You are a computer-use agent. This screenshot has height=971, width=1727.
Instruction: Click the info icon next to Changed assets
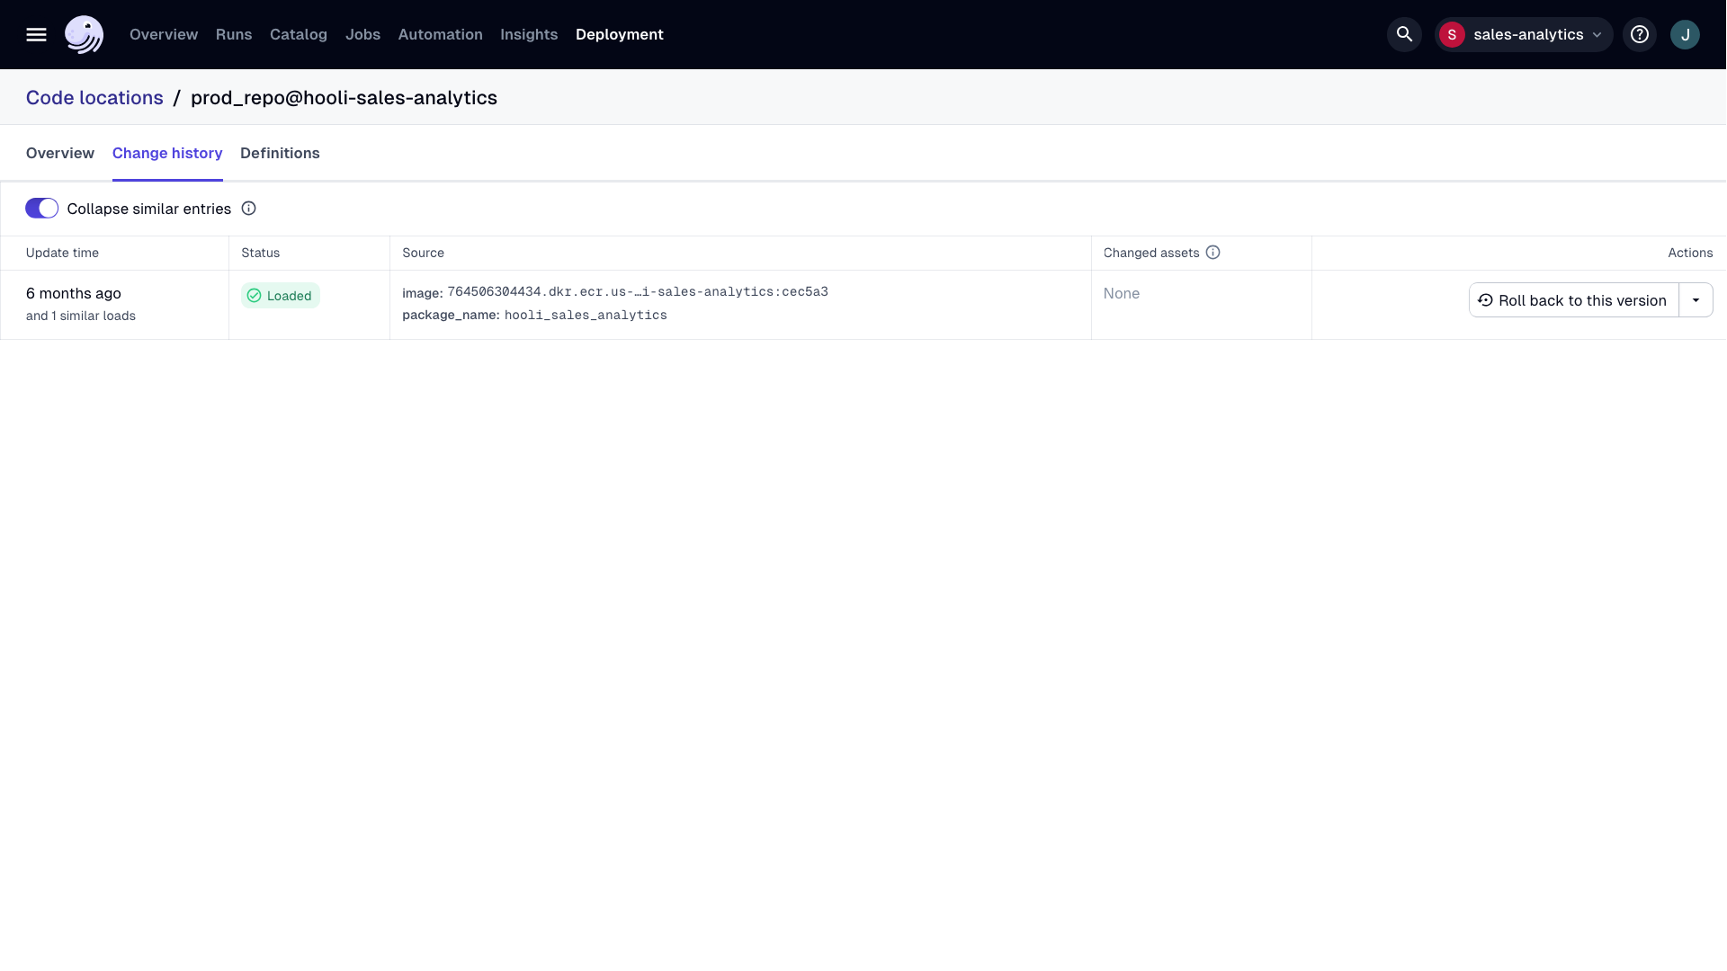coord(1214,253)
